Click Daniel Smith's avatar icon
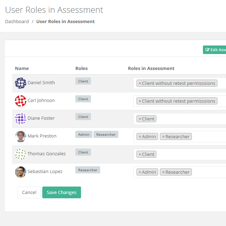This screenshot has width=226, height=226. (21, 83)
